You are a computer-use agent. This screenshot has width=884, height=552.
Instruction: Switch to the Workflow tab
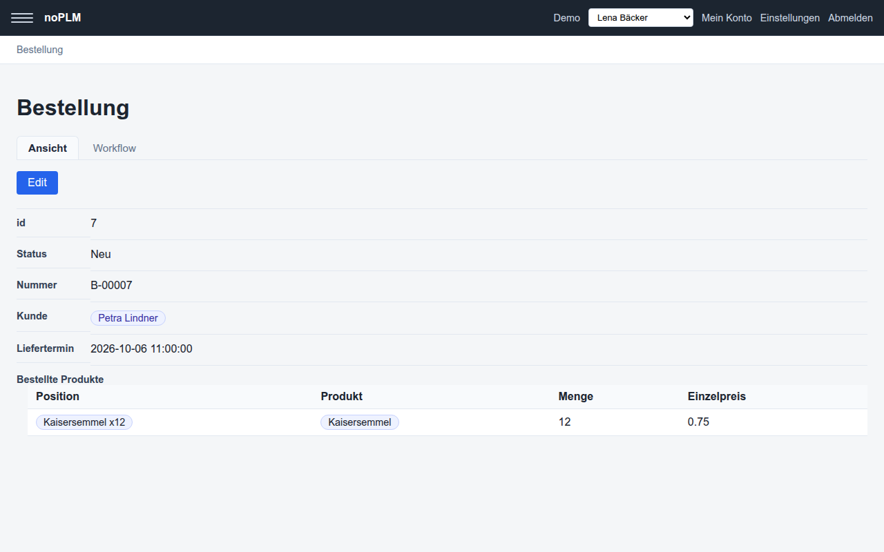click(x=115, y=148)
